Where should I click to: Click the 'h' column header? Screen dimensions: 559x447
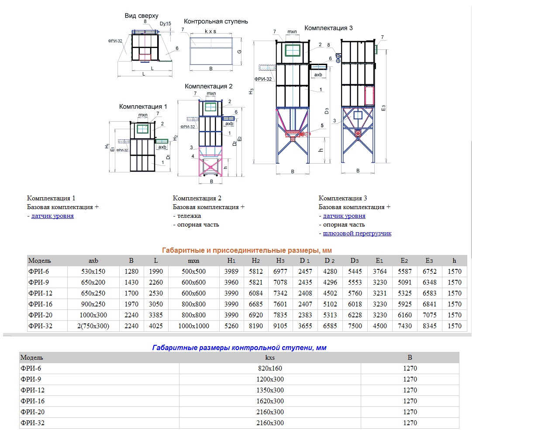point(455,261)
